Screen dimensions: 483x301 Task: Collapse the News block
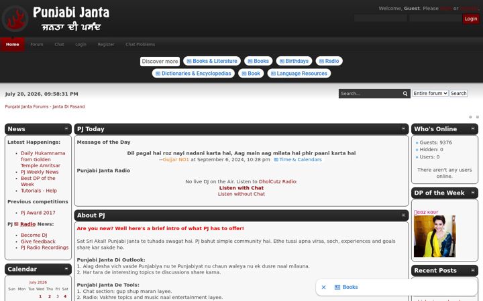point(66,128)
